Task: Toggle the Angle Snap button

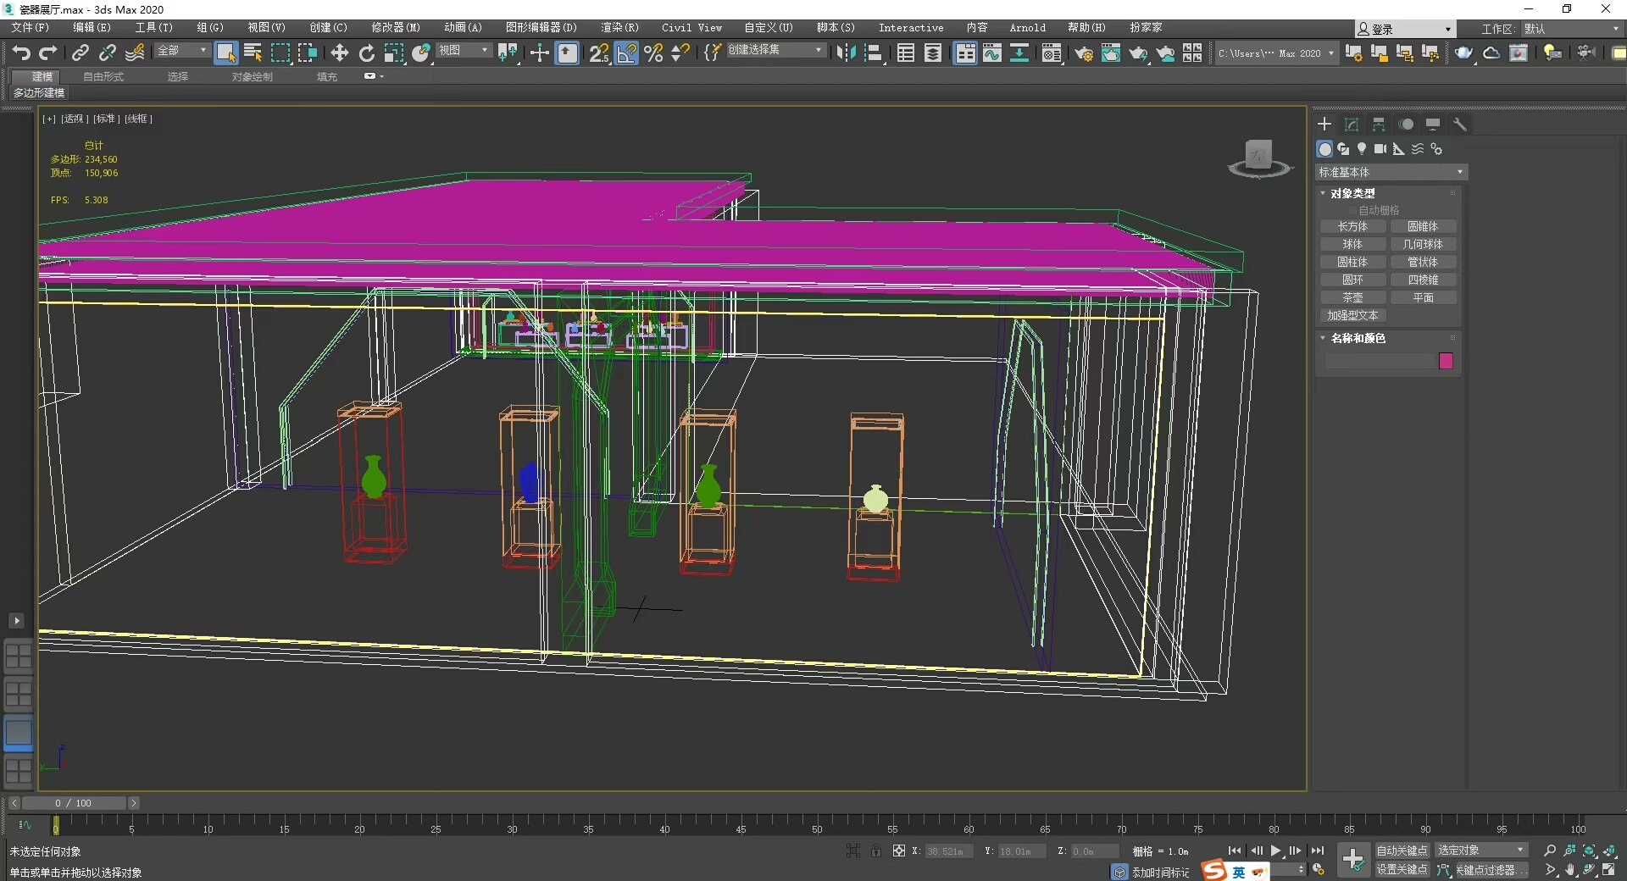Action: point(626,53)
